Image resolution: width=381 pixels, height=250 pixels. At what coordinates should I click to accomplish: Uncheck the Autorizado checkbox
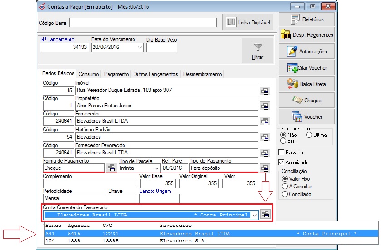[281, 162]
